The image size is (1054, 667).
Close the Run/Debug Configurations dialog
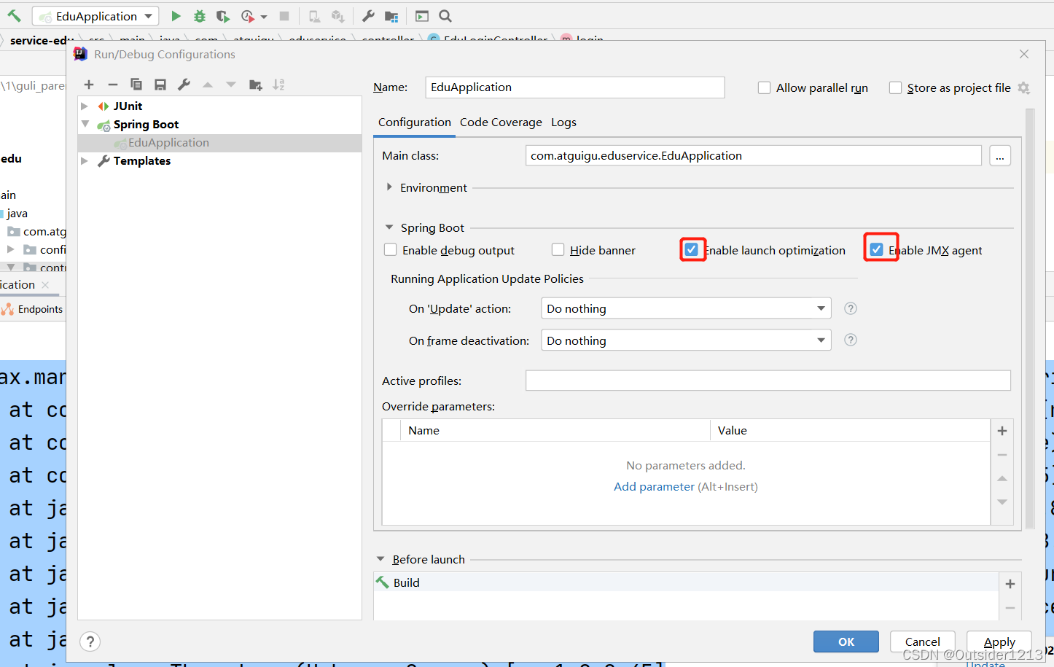1024,54
